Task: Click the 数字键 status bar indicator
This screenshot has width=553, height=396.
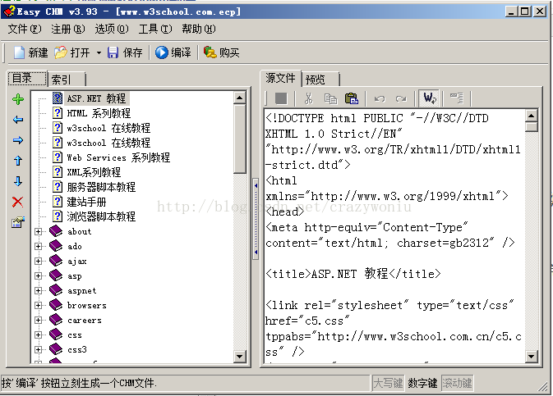Action: coord(422,383)
